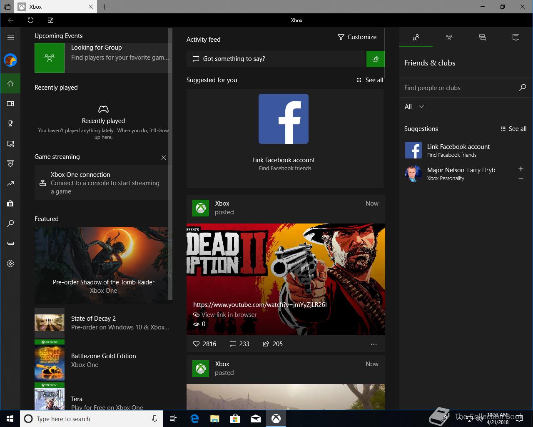Open Task View in taskbar
Screen dimensions: 533x427
point(173,419)
